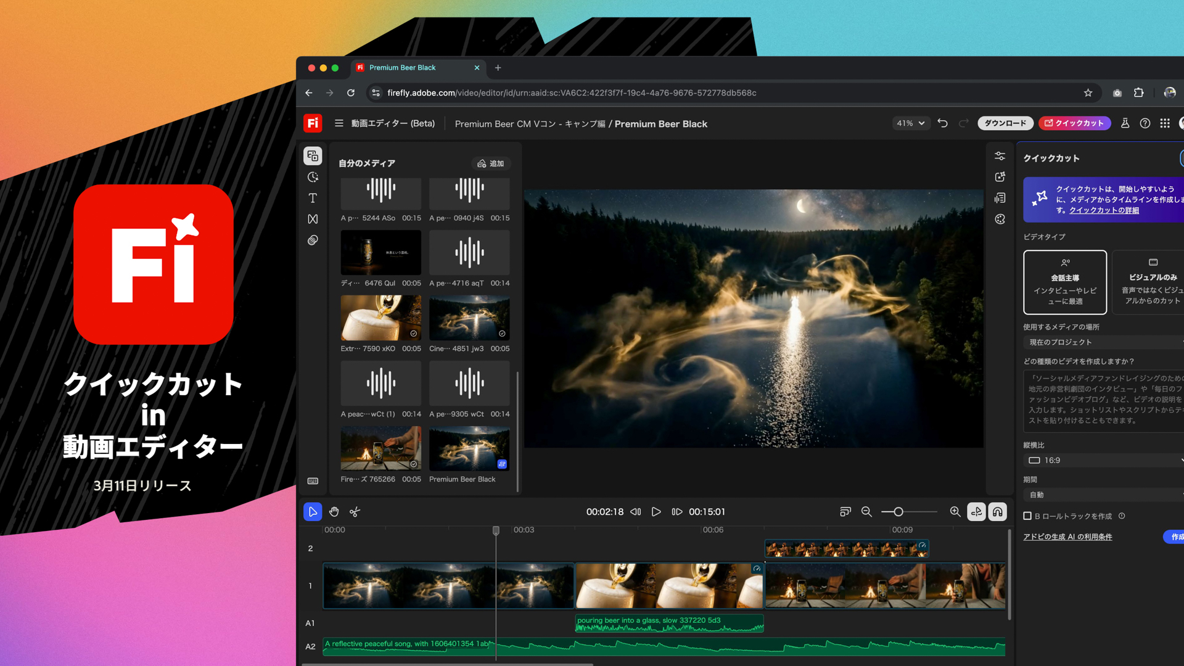Open the 41% zoom level dropdown
This screenshot has width=1184, height=666.
(910, 123)
